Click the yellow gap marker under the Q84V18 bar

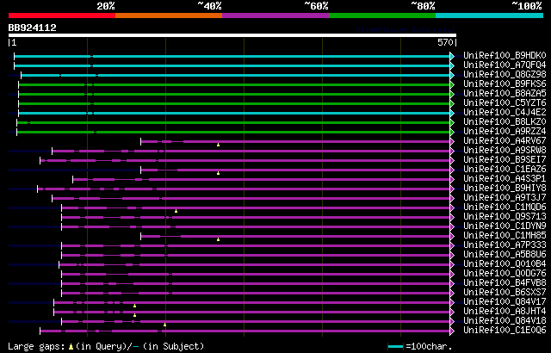(164, 325)
